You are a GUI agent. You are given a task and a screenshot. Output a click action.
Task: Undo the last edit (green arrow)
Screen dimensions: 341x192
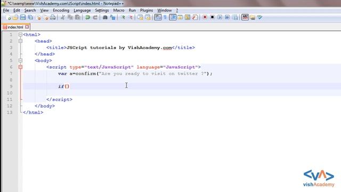click(87, 18)
